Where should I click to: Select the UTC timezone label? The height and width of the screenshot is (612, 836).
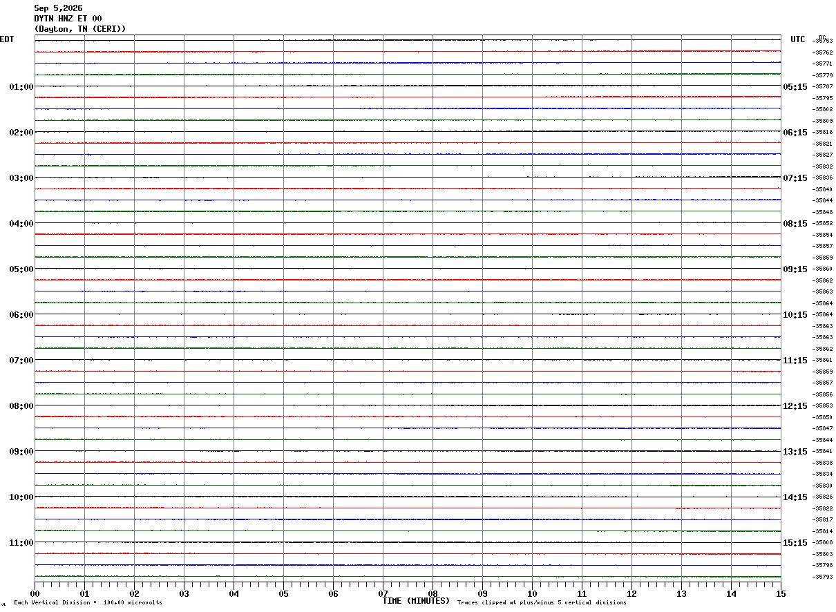point(798,39)
